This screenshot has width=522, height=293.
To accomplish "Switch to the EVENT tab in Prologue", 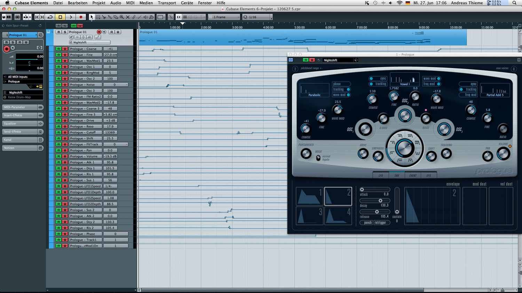I will (413, 176).
